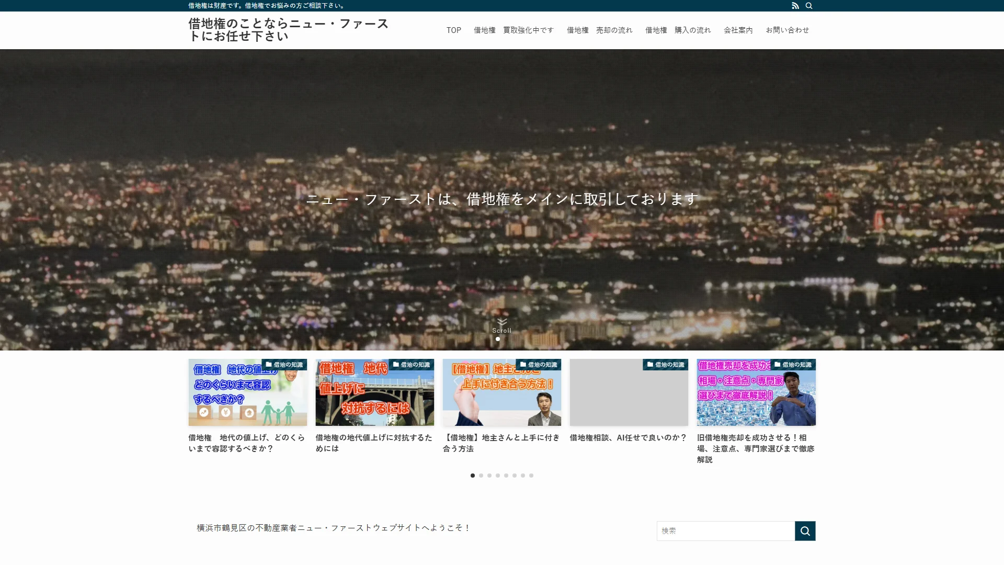
Task: Click hero slider dot below Scroll label
Action: [x=498, y=339]
